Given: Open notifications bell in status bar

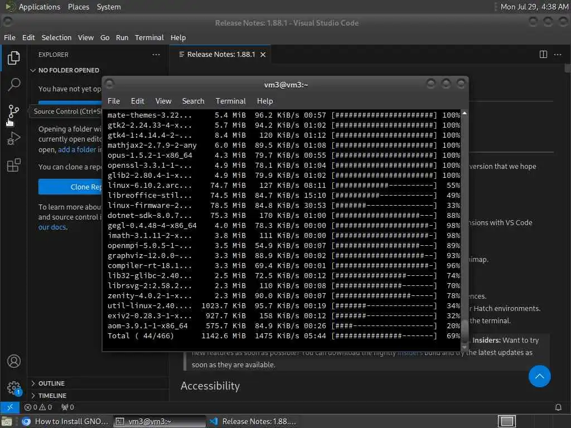Looking at the screenshot, I should pos(558,407).
